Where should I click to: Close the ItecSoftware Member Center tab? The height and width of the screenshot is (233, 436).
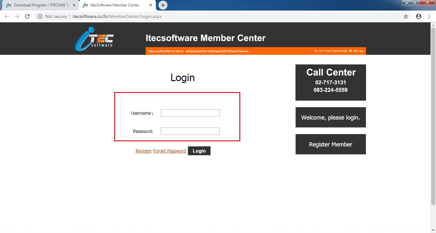pos(151,5)
